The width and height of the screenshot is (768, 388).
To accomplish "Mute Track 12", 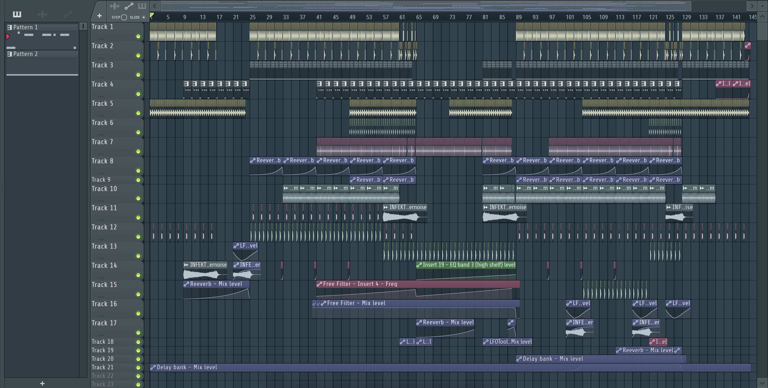I will 138,237.
